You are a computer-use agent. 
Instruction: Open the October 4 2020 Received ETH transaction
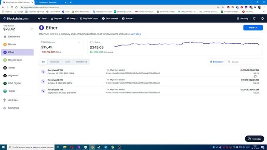coord(150,81)
